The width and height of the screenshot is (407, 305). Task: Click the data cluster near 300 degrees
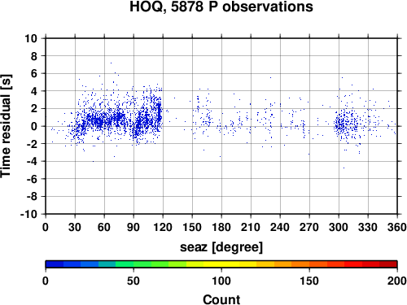[x=343, y=124]
